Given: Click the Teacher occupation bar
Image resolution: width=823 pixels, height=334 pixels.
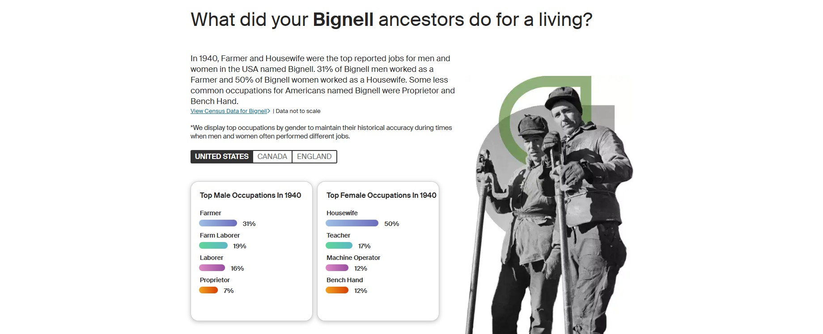Looking at the screenshot, I should tap(340, 245).
